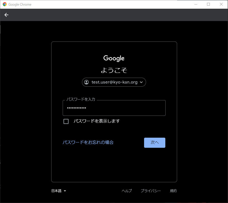This screenshot has height=203, width=228.
Task: Open the パスワードをお忘れの場合 link
Action: pyautogui.click(x=88, y=142)
